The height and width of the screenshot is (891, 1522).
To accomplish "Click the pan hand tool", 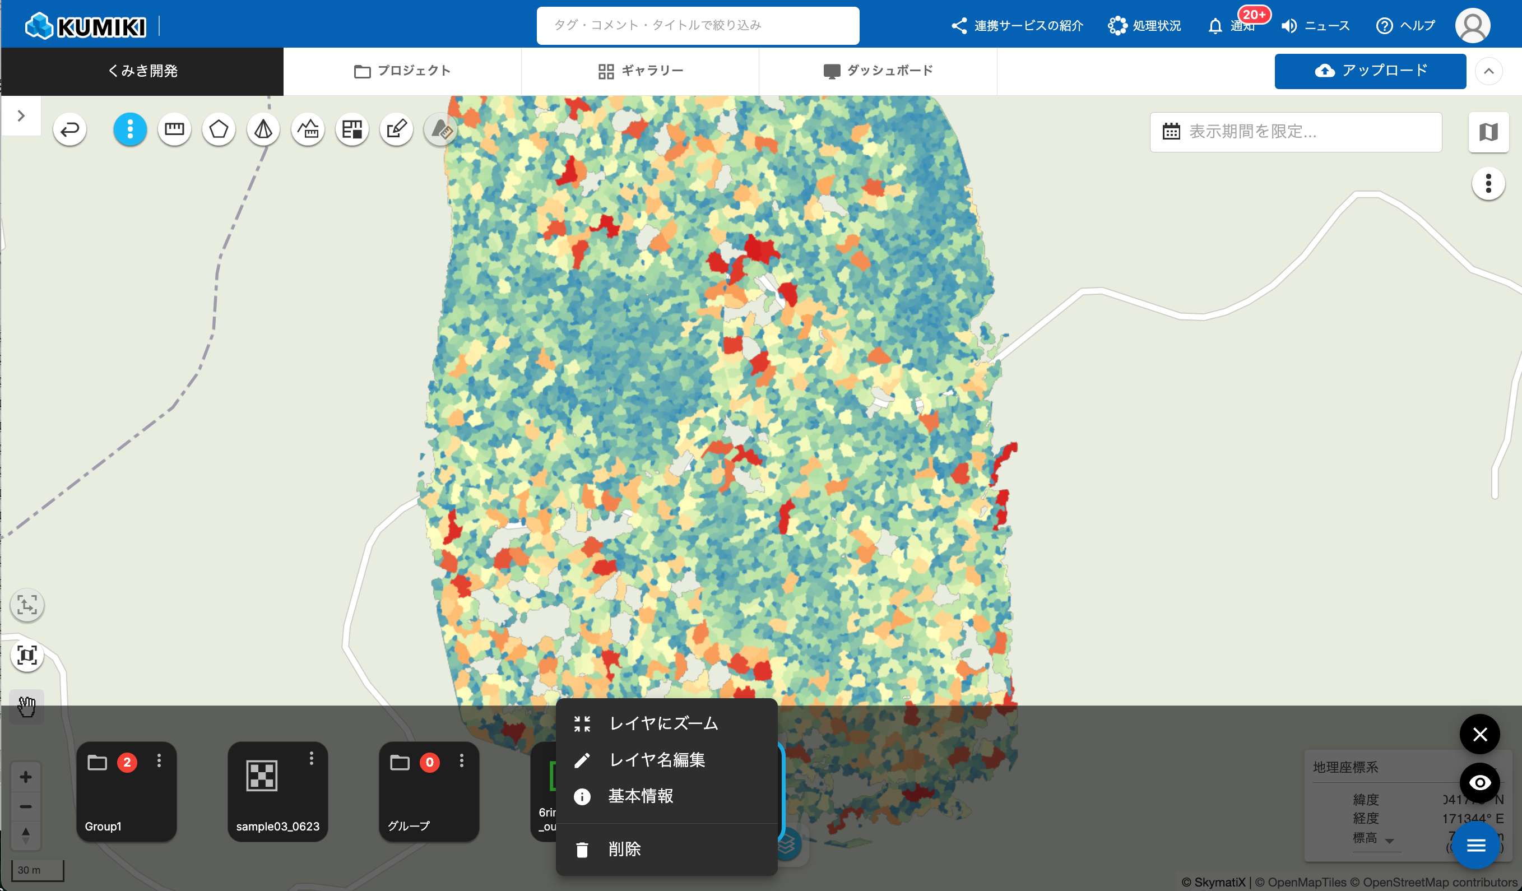I will (26, 706).
